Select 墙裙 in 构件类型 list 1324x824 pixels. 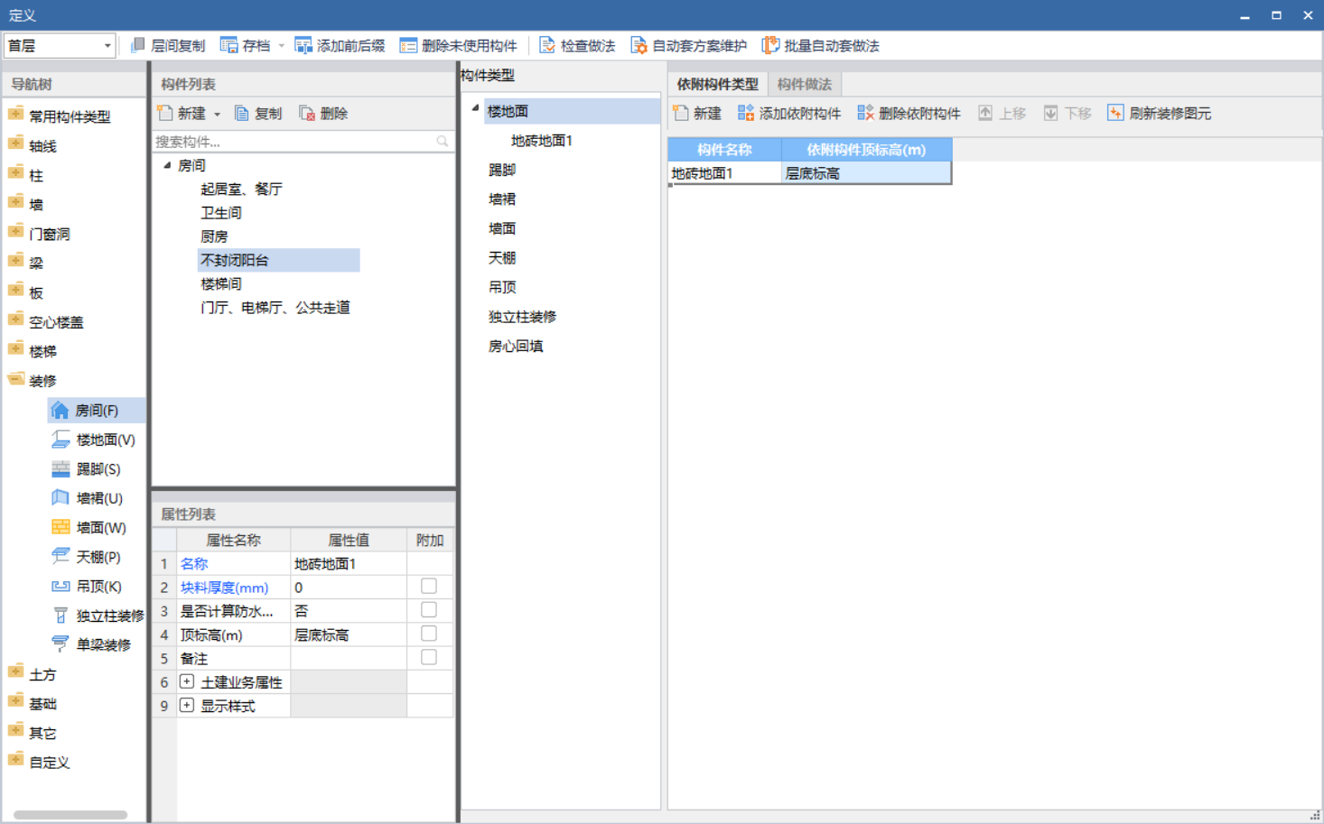[502, 199]
